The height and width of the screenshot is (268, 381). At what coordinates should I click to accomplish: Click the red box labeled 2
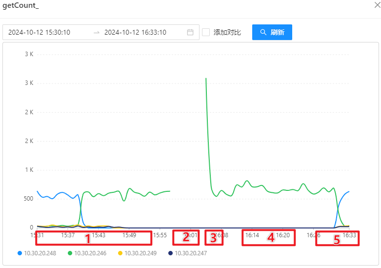coord(186,237)
